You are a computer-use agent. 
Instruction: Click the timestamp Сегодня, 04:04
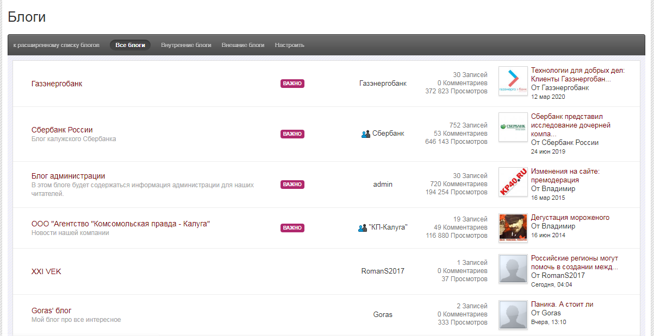coord(552,284)
